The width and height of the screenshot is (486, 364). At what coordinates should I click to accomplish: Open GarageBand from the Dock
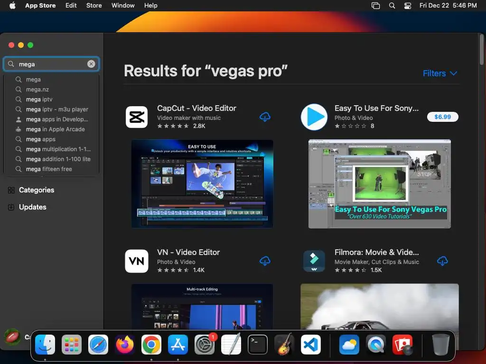coord(284,345)
